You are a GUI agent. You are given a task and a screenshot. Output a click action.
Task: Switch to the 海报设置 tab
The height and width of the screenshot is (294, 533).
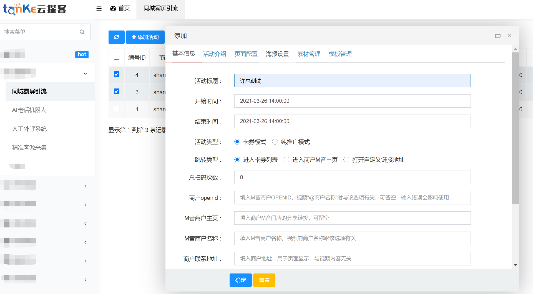277,54
